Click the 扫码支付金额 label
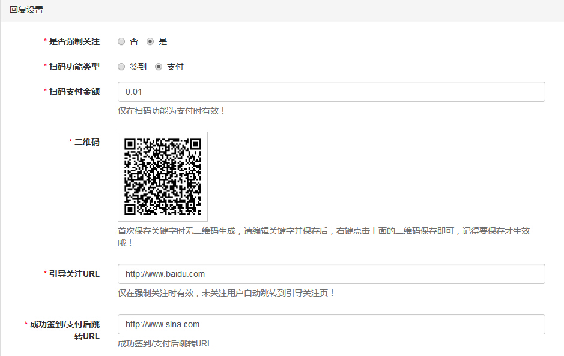This screenshot has height=356, width=564. tap(74, 92)
